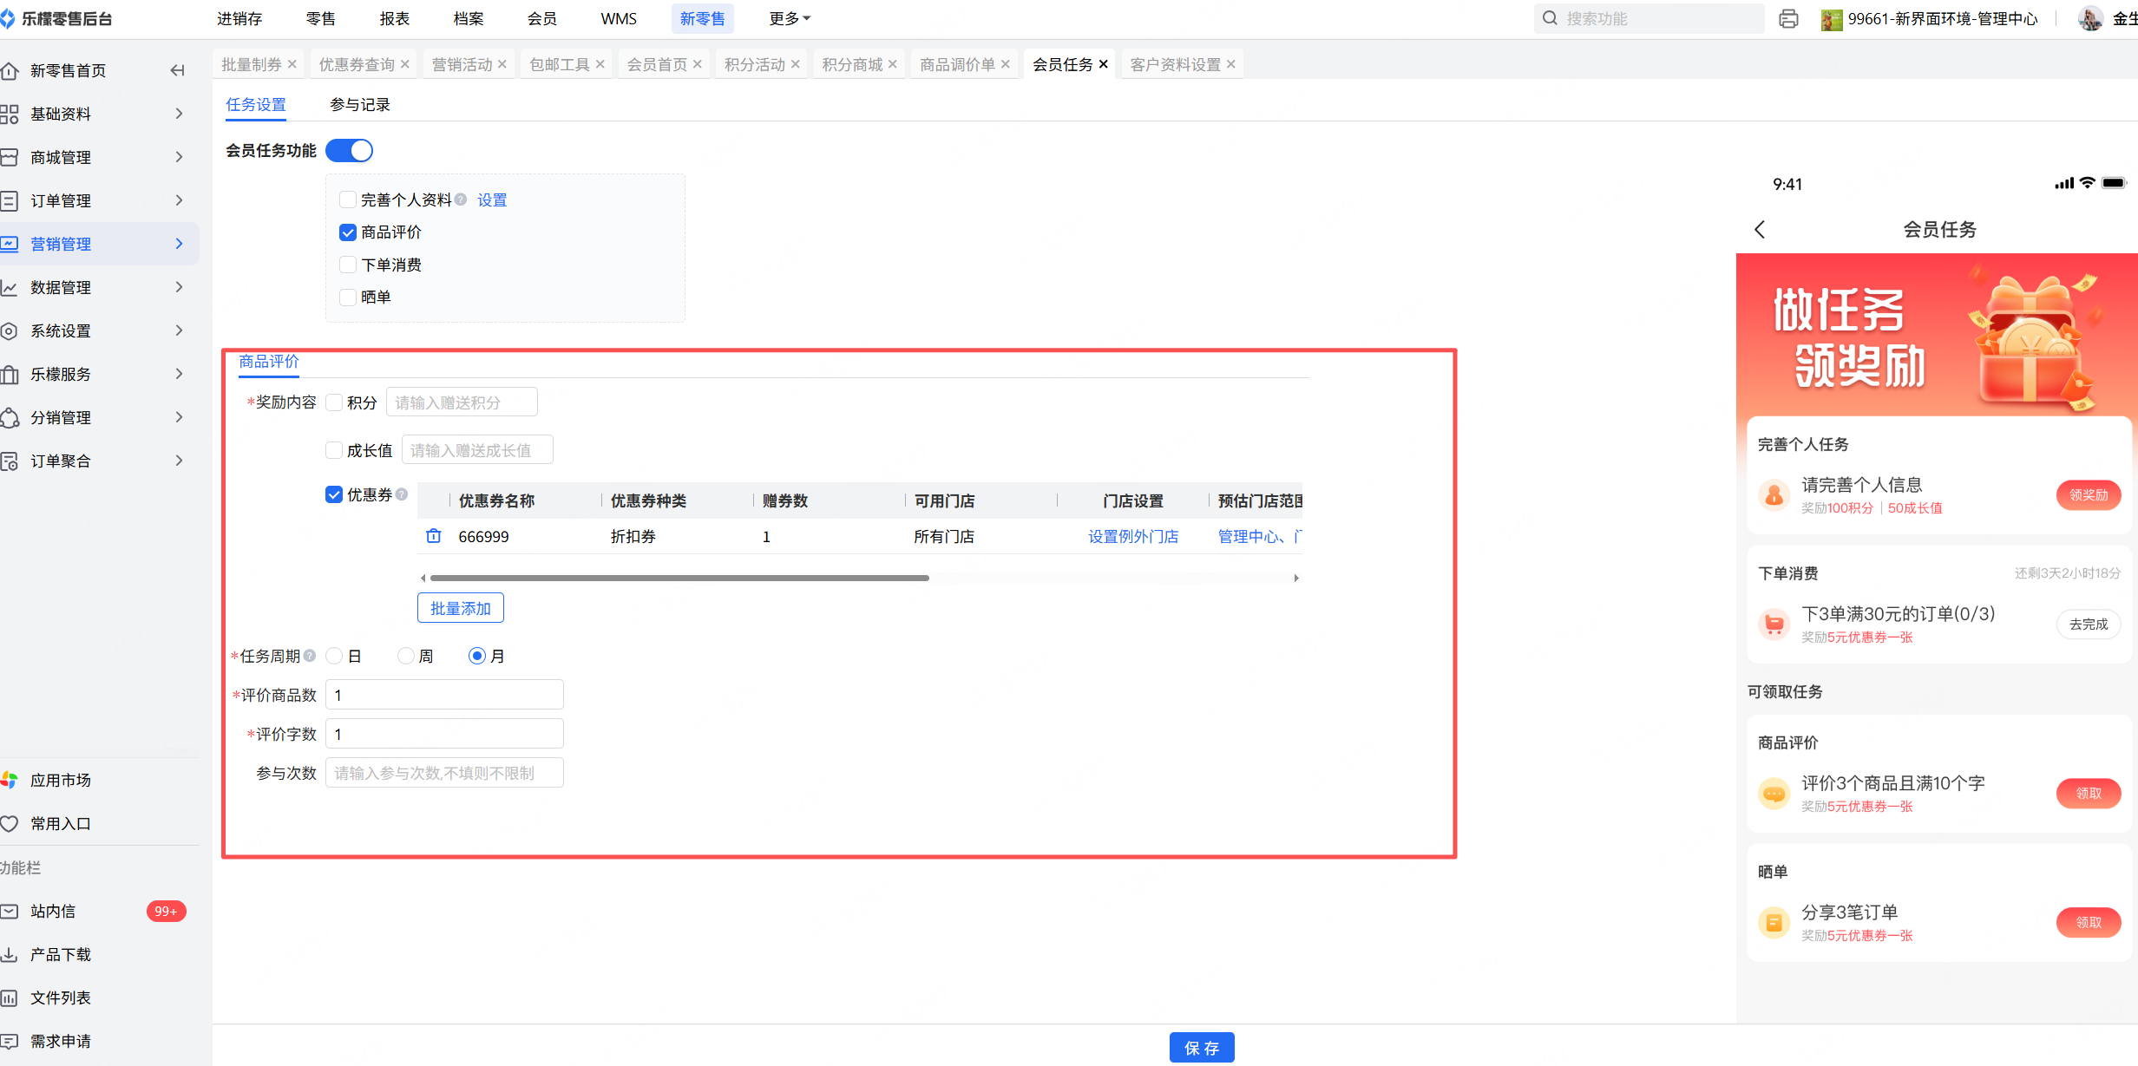Switch to the 参与记录 tab

pyautogui.click(x=359, y=105)
